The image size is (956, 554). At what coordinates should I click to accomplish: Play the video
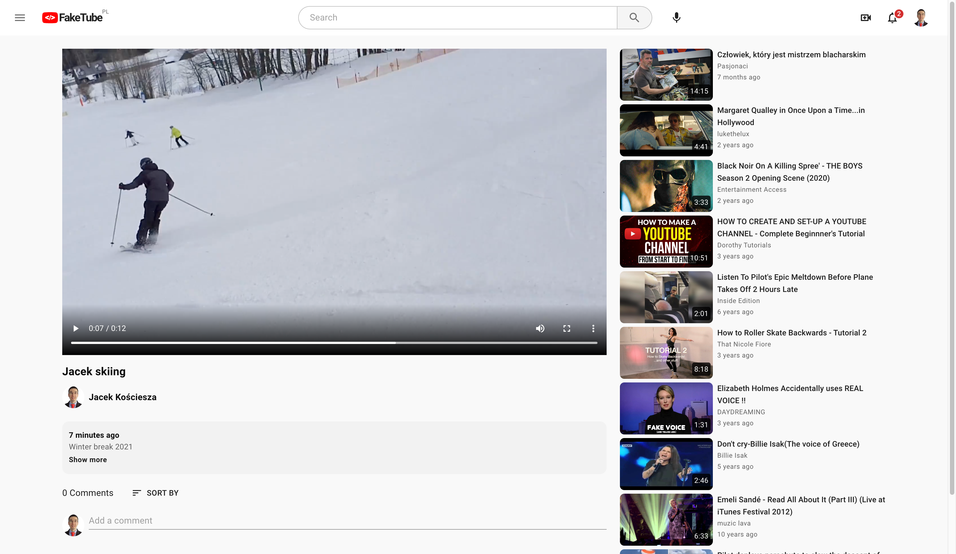[76, 328]
